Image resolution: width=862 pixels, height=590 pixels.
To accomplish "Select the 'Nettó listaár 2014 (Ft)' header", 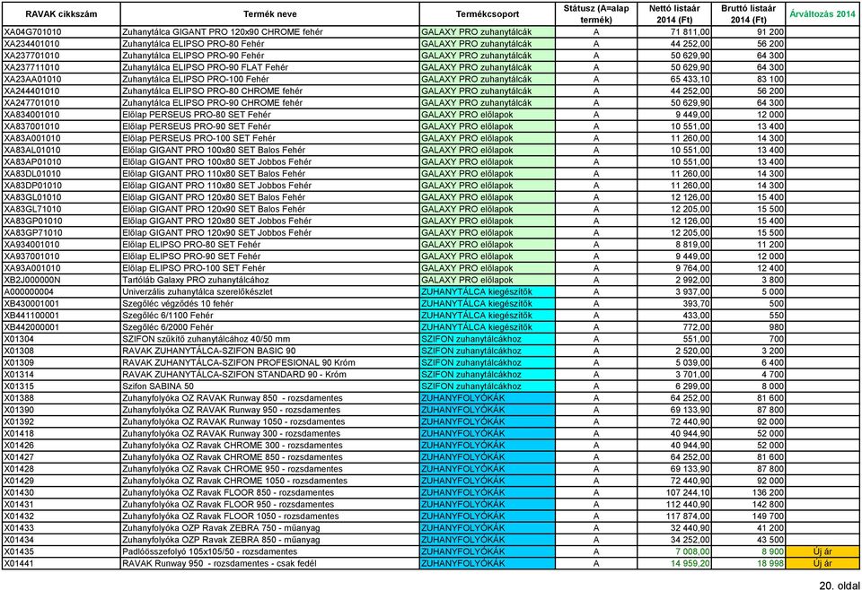I will pos(674,14).
